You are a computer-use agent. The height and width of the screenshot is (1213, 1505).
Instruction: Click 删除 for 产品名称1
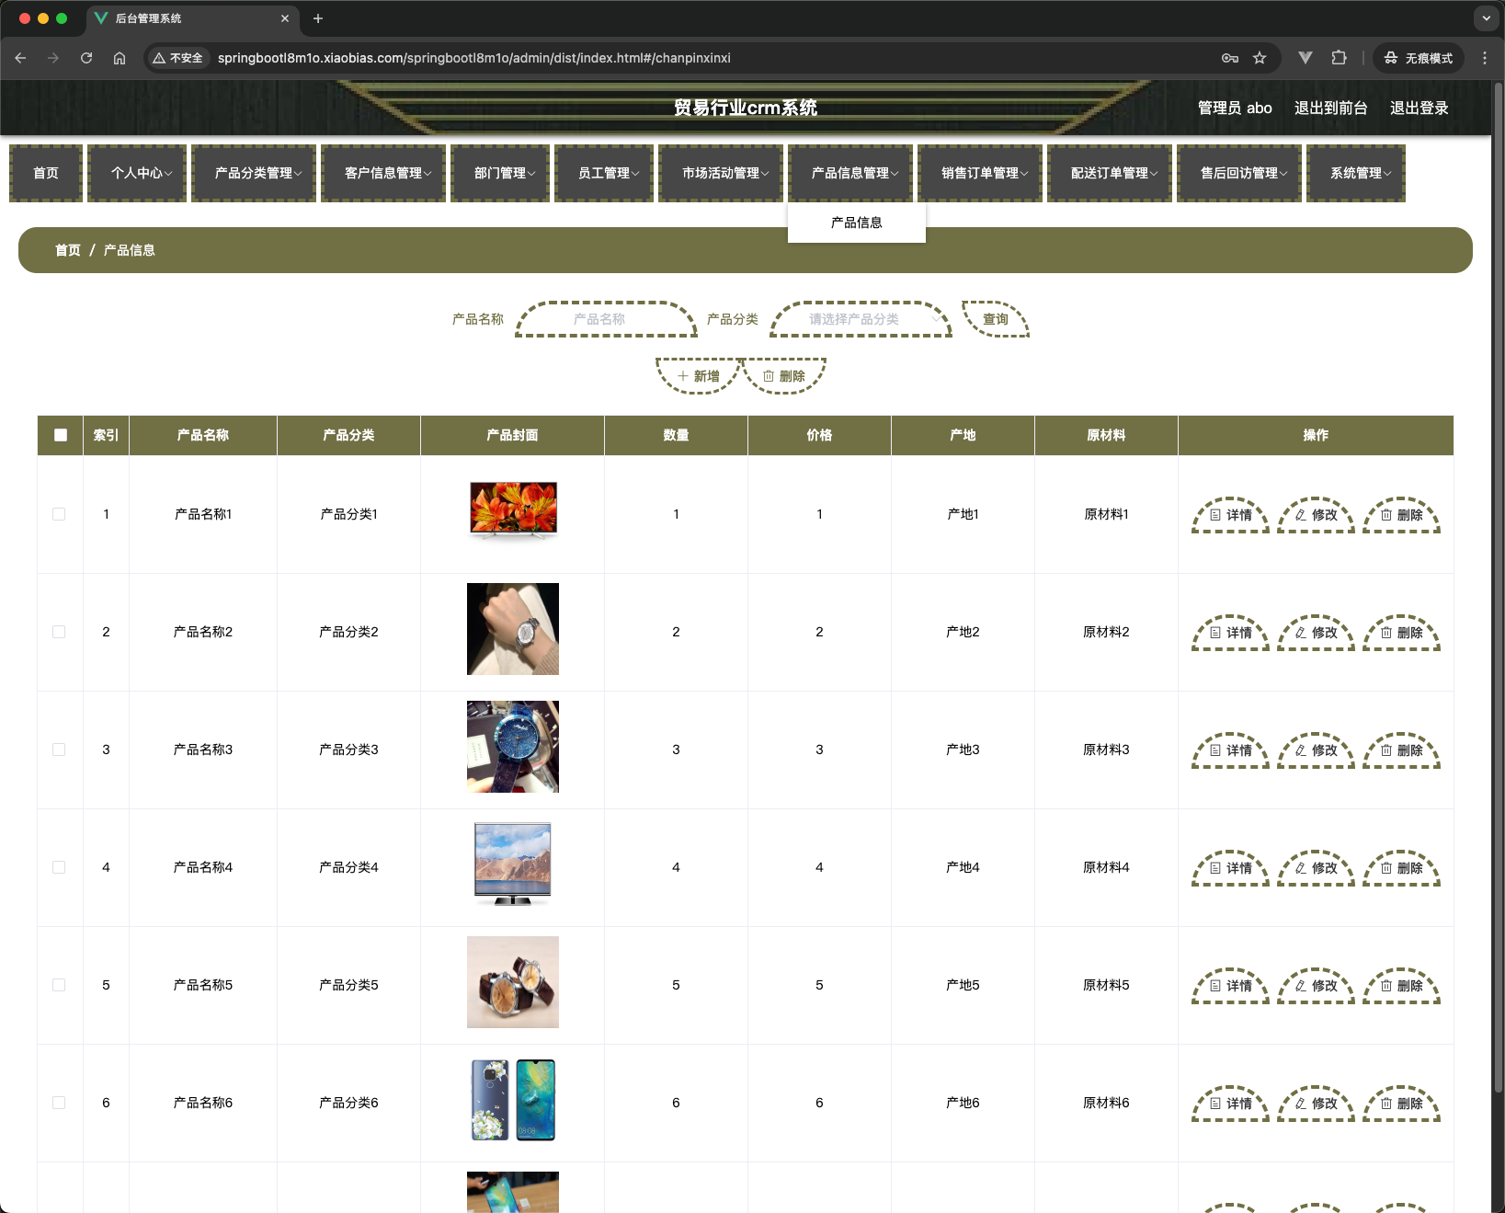pyautogui.click(x=1401, y=515)
